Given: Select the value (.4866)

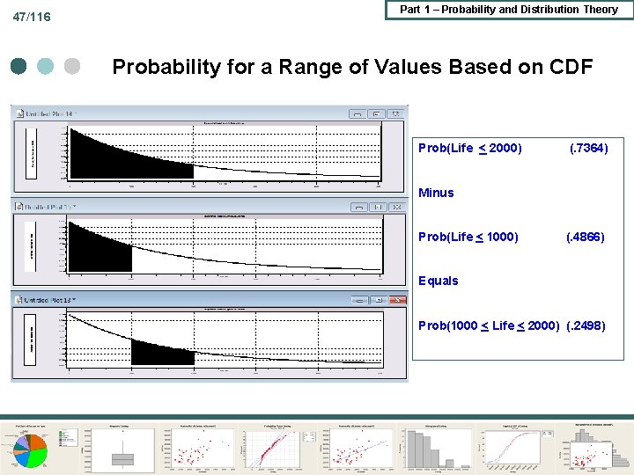Looking at the screenshot, I should click(x=586, y=237).
